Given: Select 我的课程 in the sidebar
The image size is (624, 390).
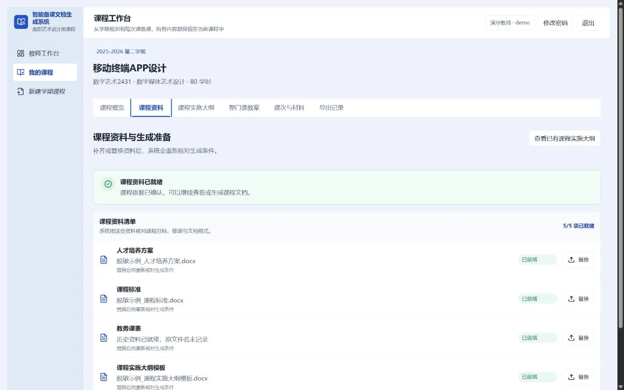Looking at the screenshot, I should [45, 72].
